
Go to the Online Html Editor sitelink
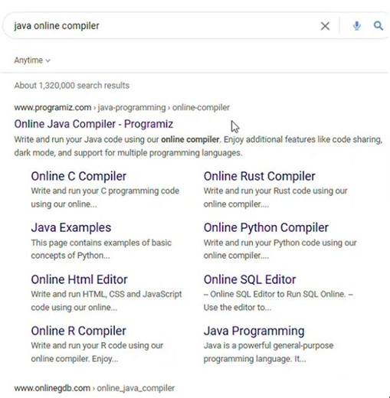[79, 279]
